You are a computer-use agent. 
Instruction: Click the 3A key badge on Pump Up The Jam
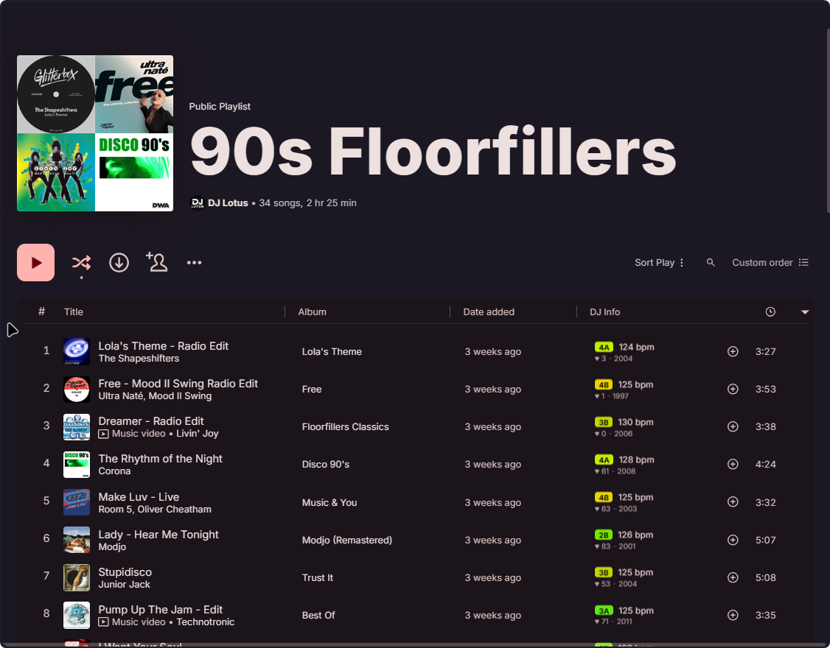coord(604,611)
